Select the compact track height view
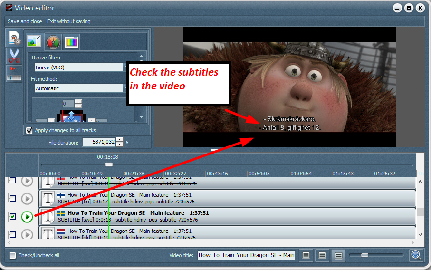Screen dimensions: 431x270 tap(306, 255)
